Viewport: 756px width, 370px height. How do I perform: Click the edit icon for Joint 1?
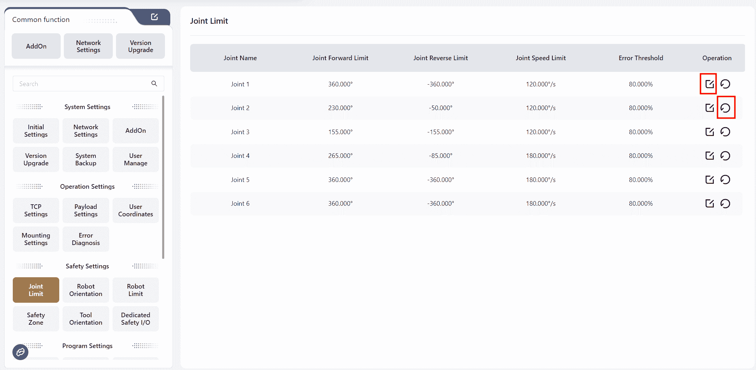[709, 84]
